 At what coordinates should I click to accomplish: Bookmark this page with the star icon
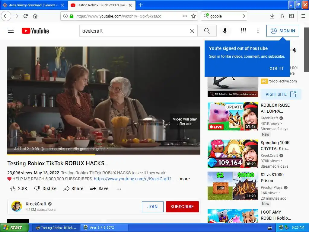(x=193, y=16)
